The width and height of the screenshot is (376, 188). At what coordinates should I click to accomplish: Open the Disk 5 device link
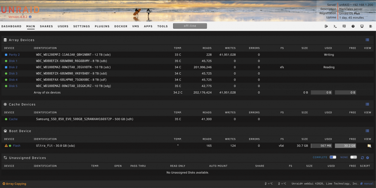[13, 86]
